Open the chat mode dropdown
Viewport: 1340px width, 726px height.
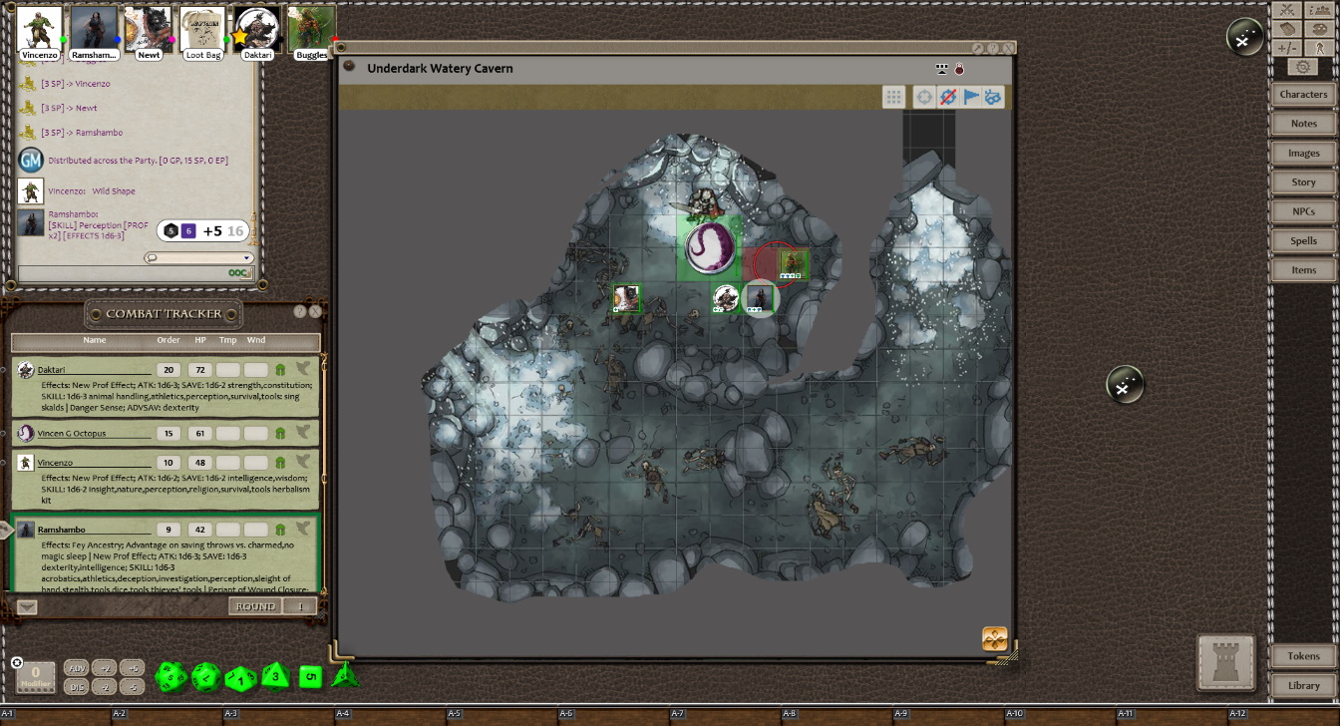[197, 258]
